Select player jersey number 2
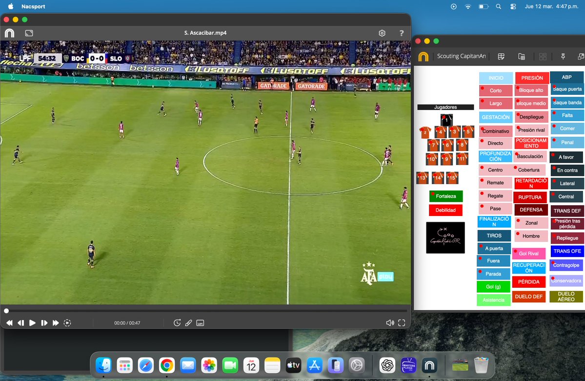Screen dimensions: 585x381 425,132
